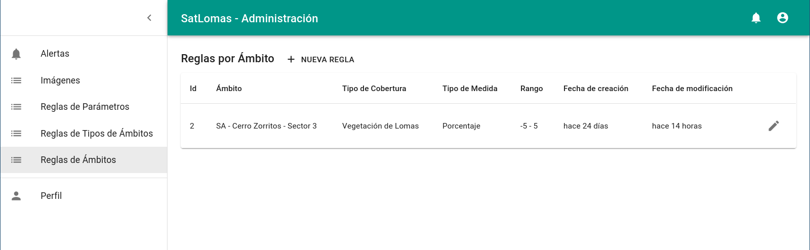This screenshot has height=250, width=810.
Task: Select the SA - Cerro Zorritos - Sector 3 row
Action: click(489, 126)
